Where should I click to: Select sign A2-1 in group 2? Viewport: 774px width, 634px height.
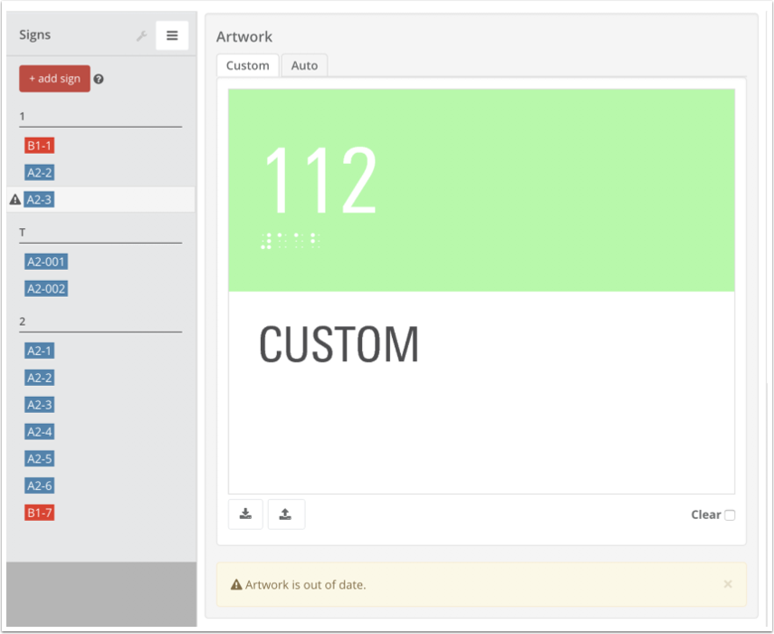[40, 351]
